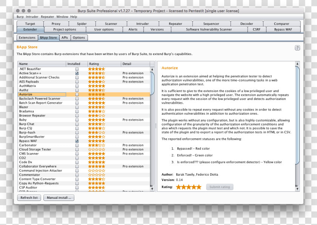Tick the Installed checkbox for AES Payloads
The height and width of the screenshot is (225, 317).
(77, 82)
